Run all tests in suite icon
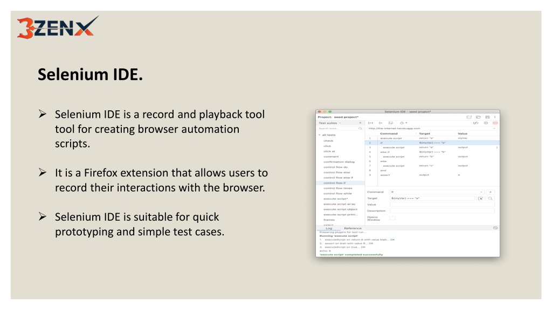Viewport: 552px width, 310px height. pos(370,123)
